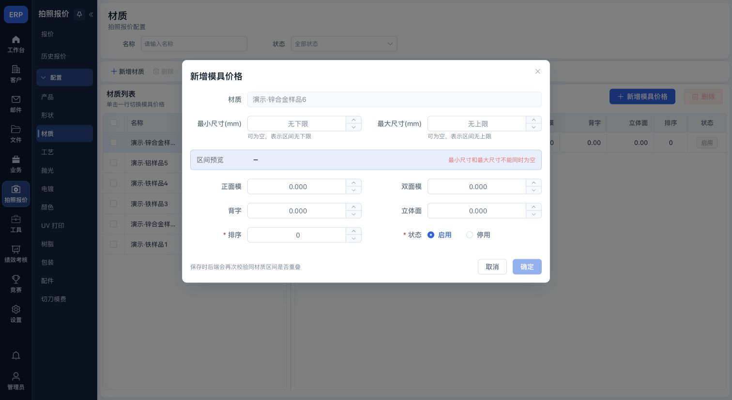The height and width of the screenshot is (400, 732).
Task: Open the 设置 gear icon
Action: (16, 310)
